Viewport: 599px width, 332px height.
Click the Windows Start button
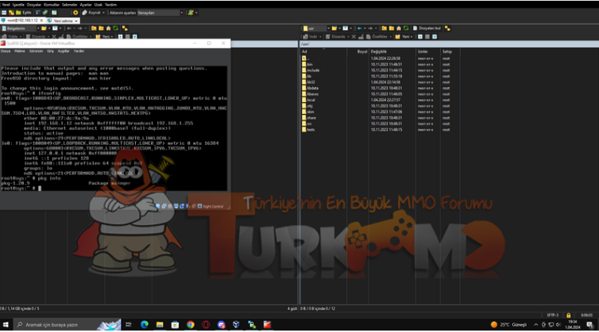coord(6,325)
